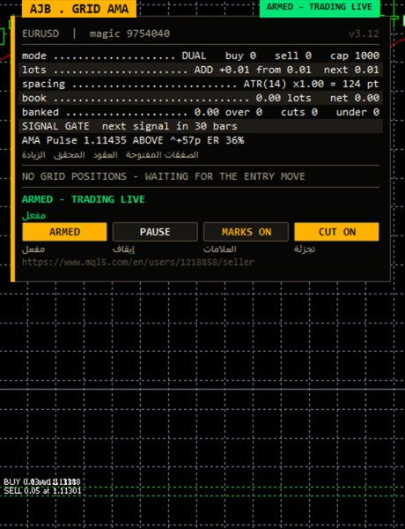Click the spacing ATR(14) row
This screenshot has height=529, width=405.
click(201, 84)
